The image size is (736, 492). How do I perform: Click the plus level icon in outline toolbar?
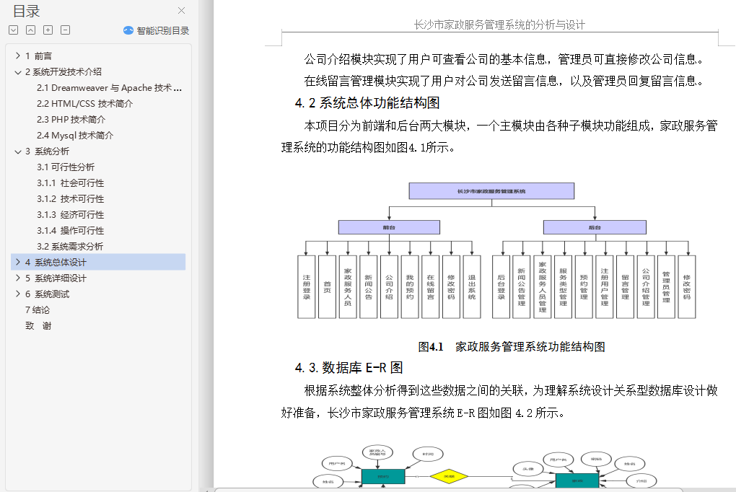[48, 30]
